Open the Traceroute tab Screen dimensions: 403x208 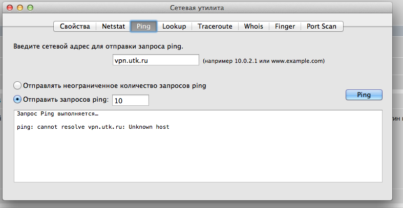coord(215,26)
